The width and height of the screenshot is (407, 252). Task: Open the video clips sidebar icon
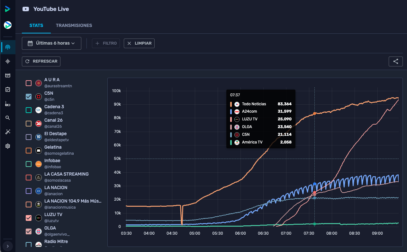pos(8,75)
